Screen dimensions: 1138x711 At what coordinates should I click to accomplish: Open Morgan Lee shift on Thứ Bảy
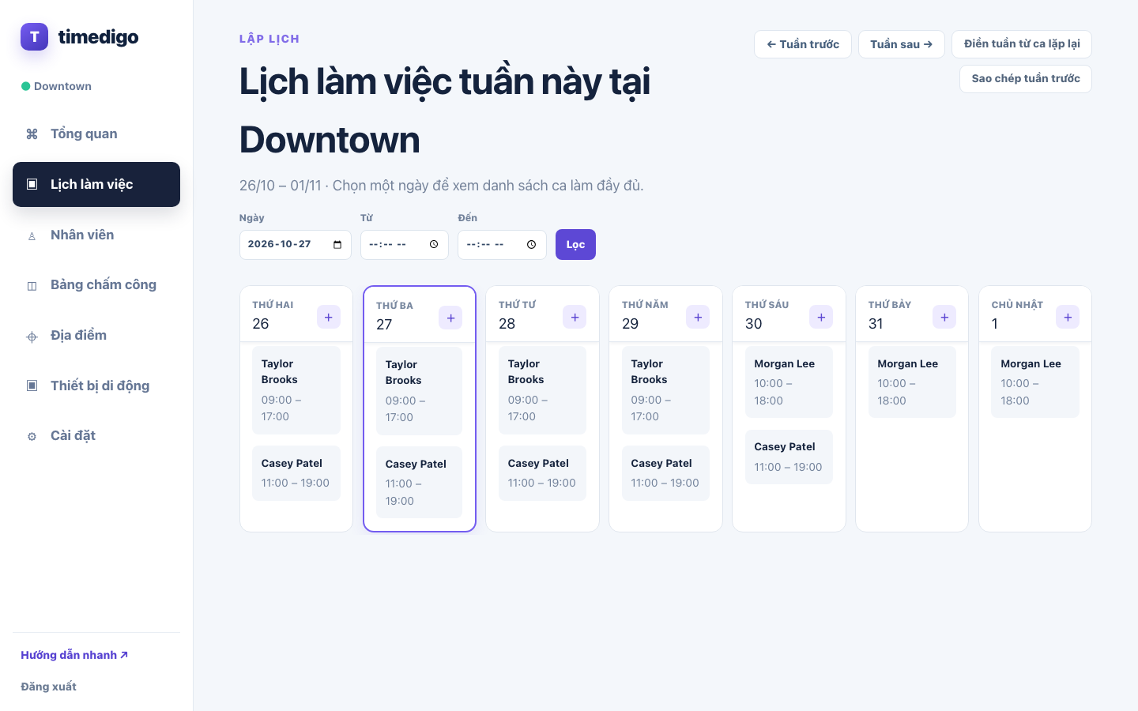point(913,382)
